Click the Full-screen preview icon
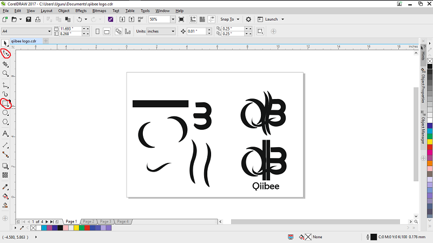Image resolution: width=433 pixels, height=243 pixels. (x=181, y=19)
